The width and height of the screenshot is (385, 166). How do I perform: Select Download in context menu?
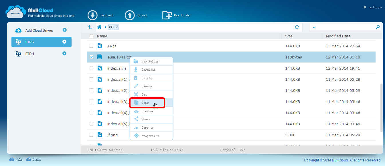151,70
